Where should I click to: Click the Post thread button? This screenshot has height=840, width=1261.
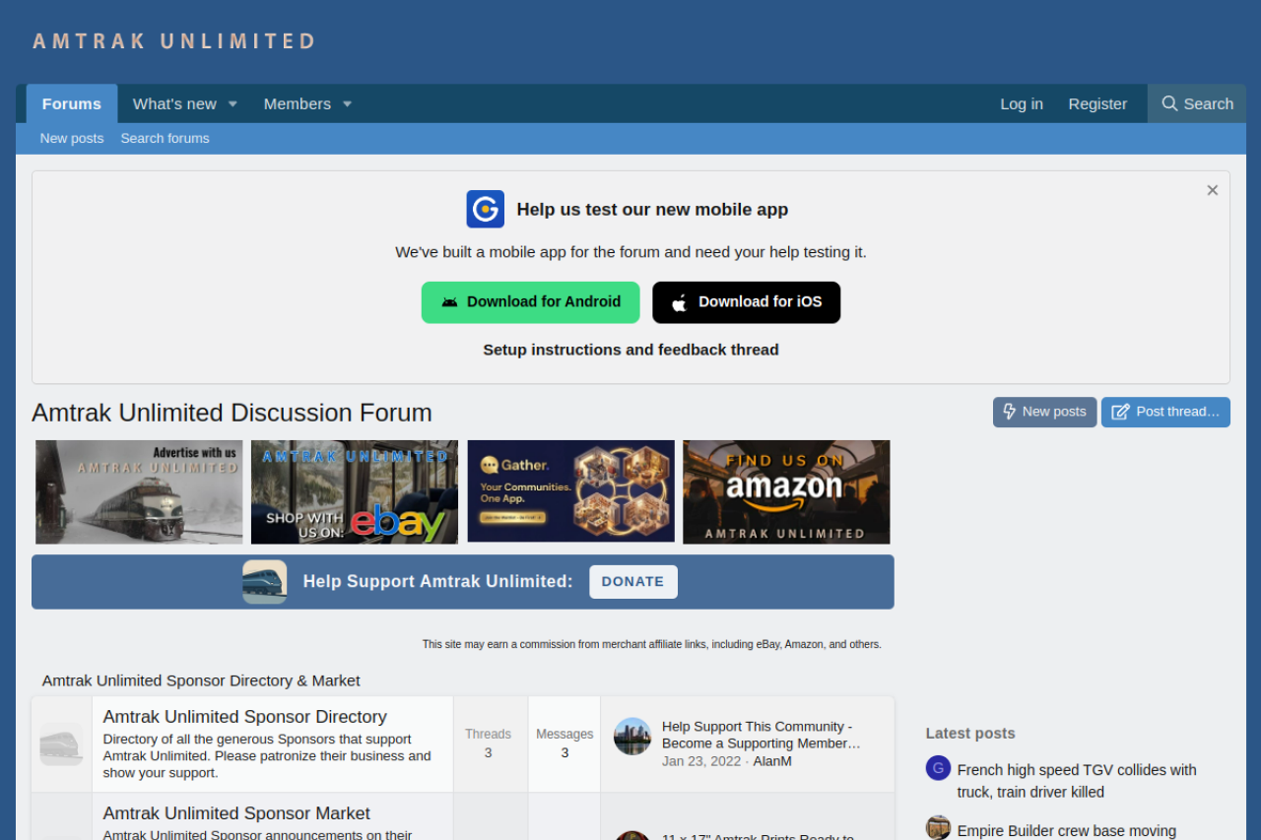point(1165,412)
